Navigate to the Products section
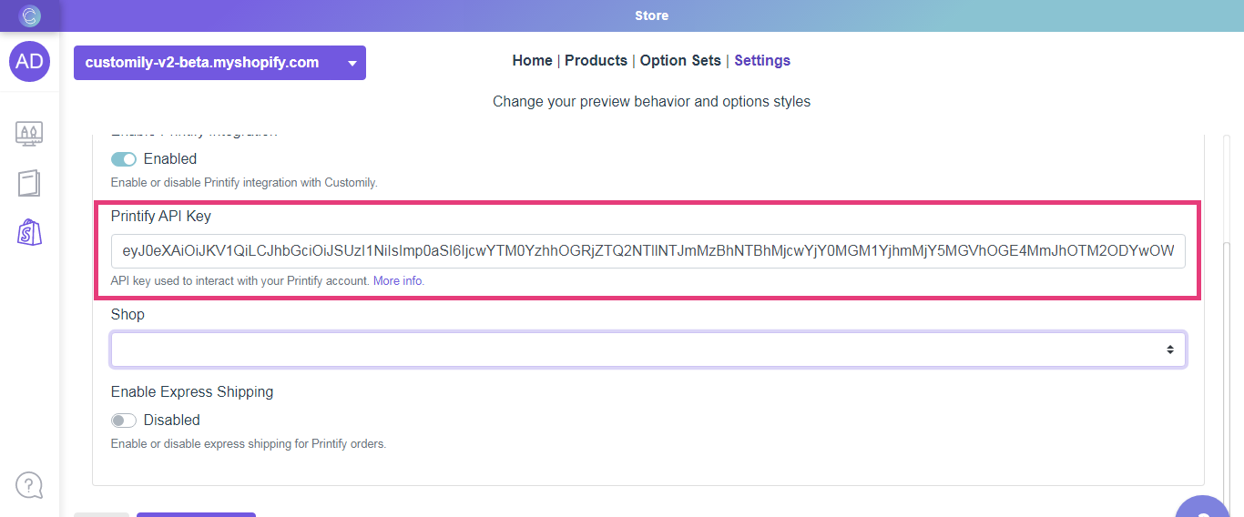Viewport: 1244px width, 517px height. [x=596, y=61]
